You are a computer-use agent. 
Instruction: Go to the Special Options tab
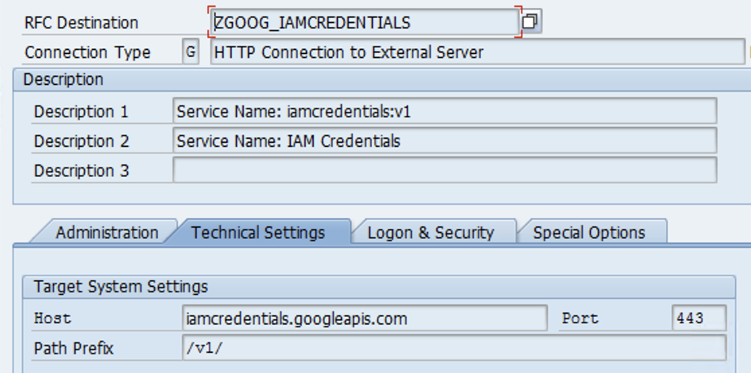589,233
